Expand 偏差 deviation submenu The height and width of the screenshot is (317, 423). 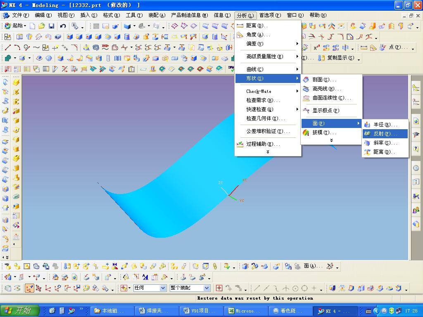click(x=297, y=44)
